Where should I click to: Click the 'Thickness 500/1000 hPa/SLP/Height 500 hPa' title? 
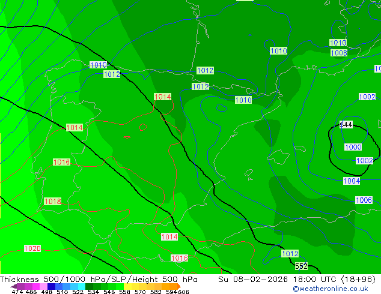click(x=99, y=280)
